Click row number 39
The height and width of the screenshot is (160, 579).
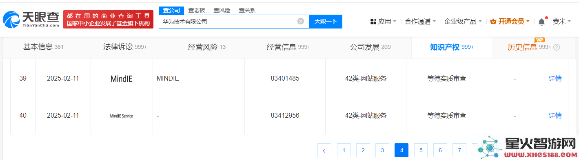pos(23,79)
